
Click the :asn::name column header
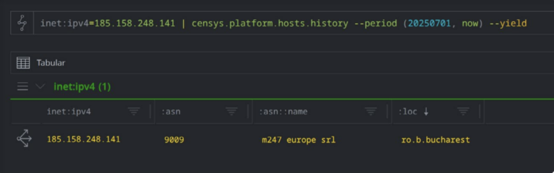point(283,111)
